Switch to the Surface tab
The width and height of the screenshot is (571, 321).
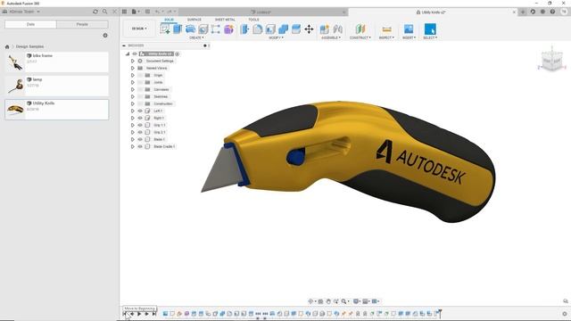(x=194, y=20)
